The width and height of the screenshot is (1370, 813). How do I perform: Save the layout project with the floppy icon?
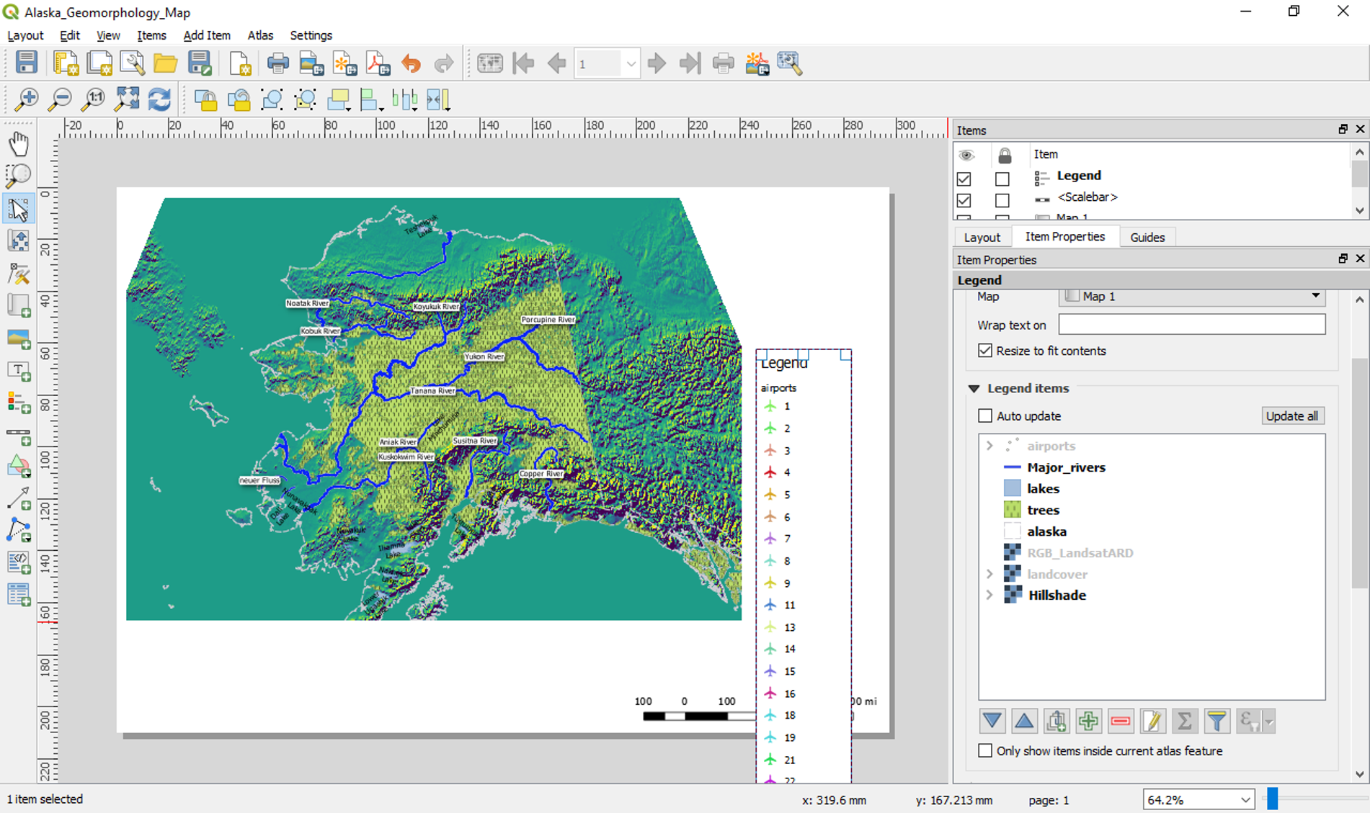point(27,63)
